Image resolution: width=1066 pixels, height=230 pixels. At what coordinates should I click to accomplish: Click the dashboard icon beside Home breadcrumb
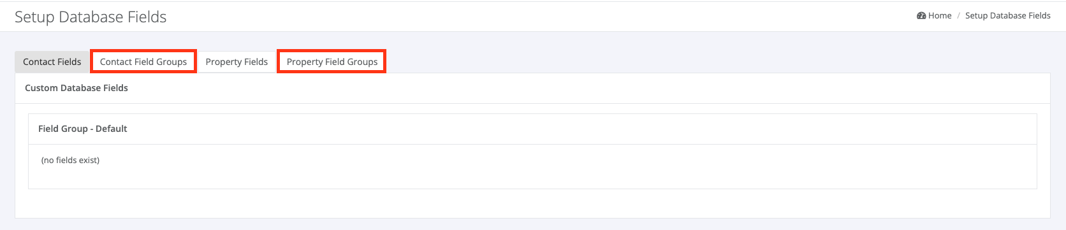(921, 15)
